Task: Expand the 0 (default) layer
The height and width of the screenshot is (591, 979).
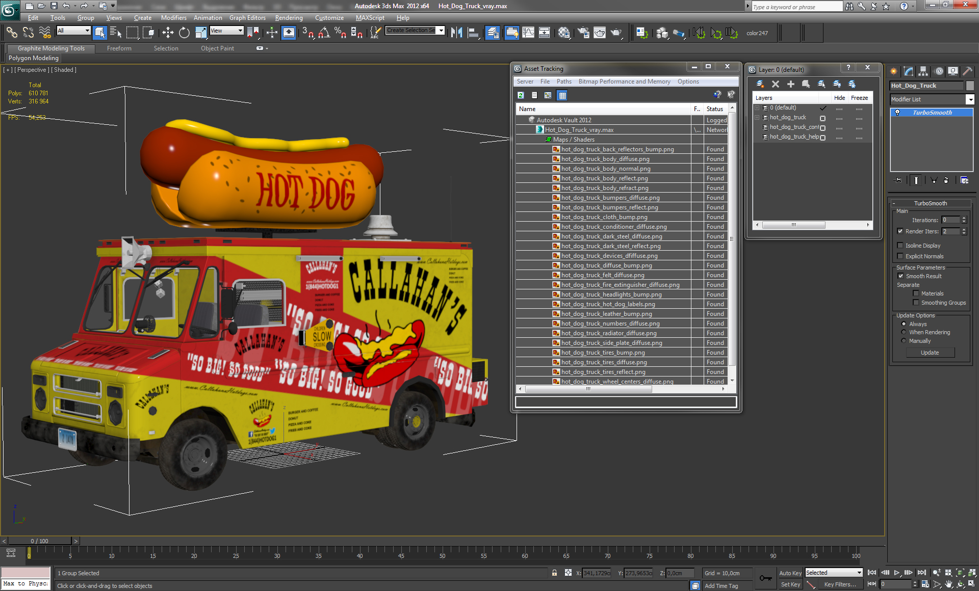Action: (757, 108)
